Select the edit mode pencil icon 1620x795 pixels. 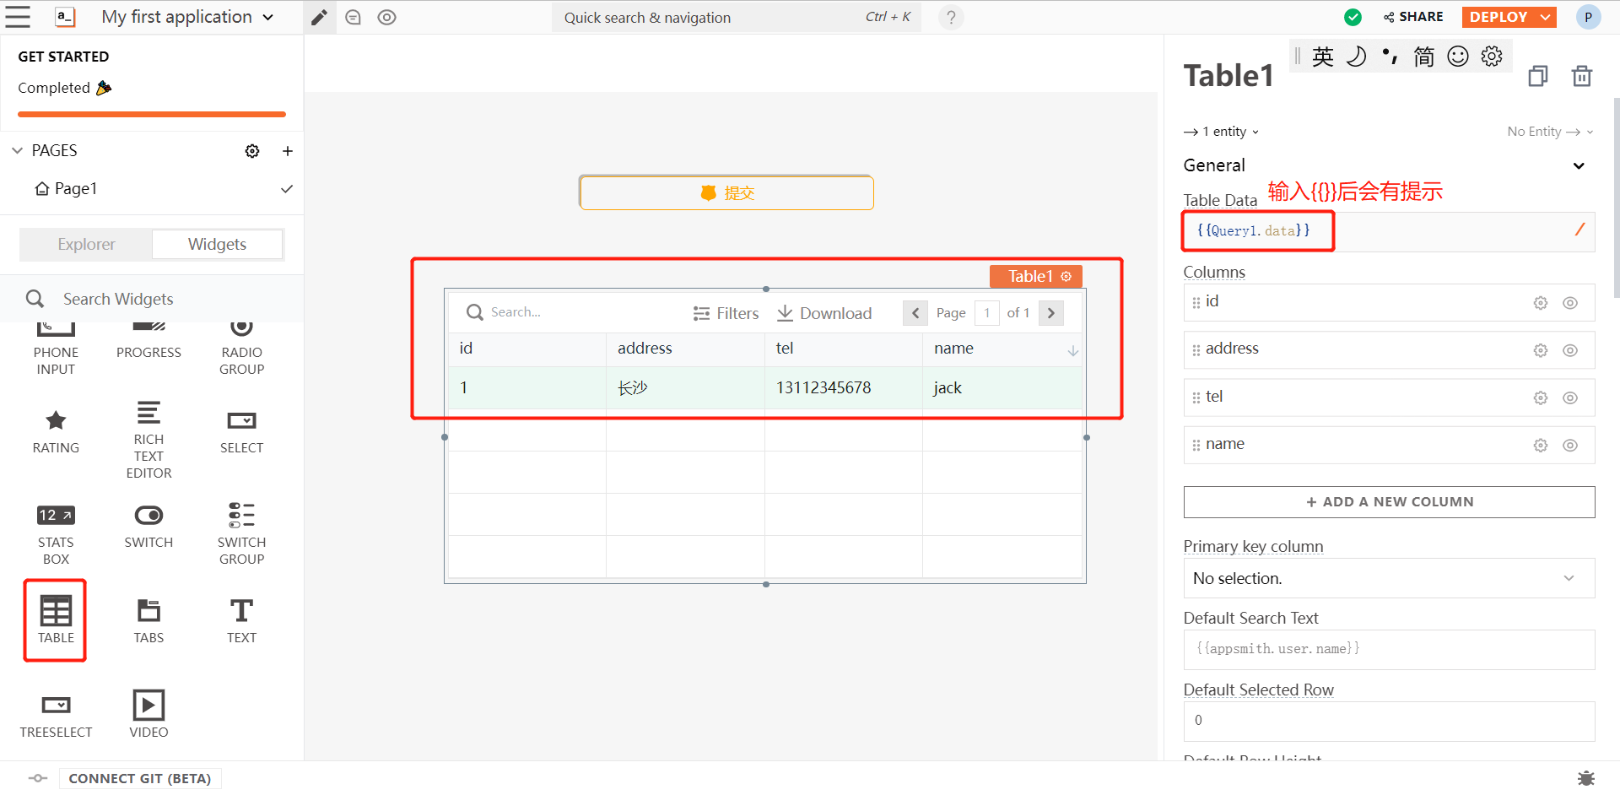click(x=319, y=18)
